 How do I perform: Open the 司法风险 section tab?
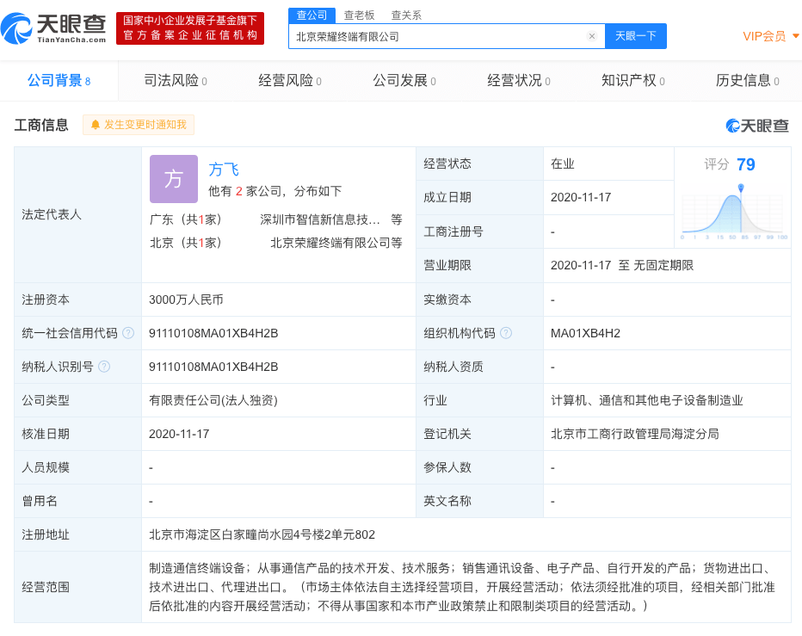tap(173, 81)
